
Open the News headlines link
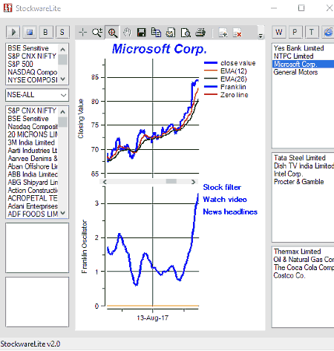tap(230, 211)
